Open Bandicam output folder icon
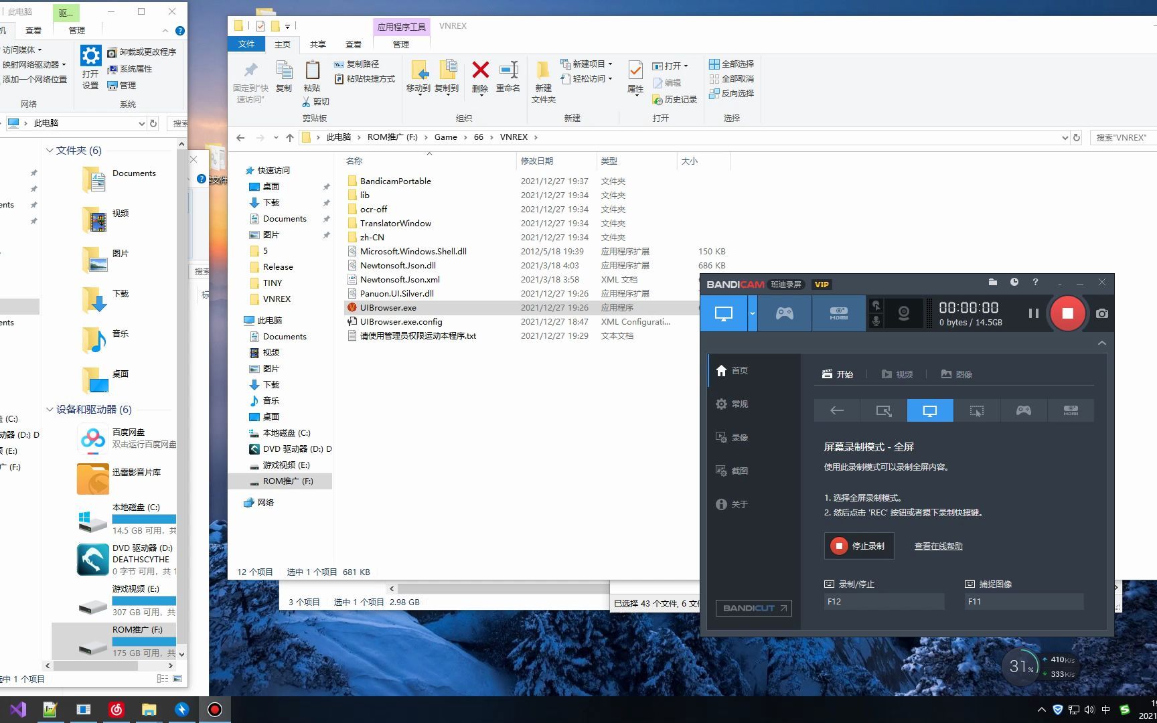Image resolution: width=1157 pixels, height=723 pixels. click(992, 283)
